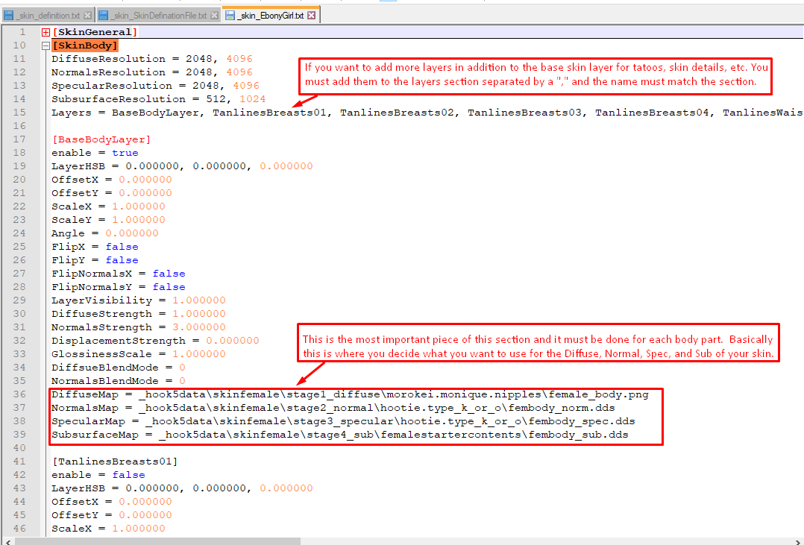Image resolution: width=804 pixels, height=545 pixels.
Task: Click the highlighted [SkinBody] header text
Action: tap(85, 45)
